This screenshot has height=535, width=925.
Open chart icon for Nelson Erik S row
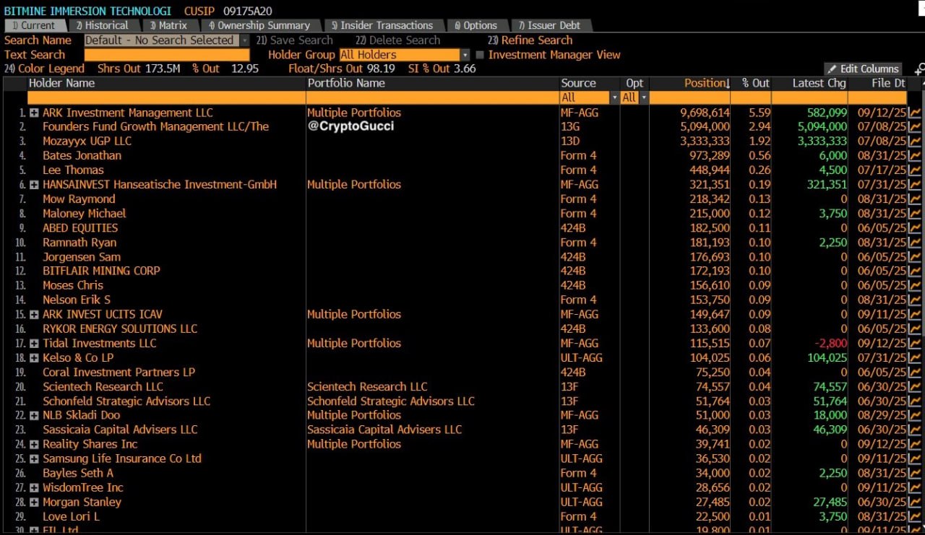(915, 300)
